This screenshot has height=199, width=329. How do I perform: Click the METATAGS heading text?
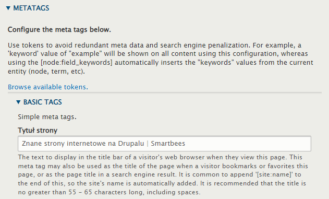(x=31, y=8)
